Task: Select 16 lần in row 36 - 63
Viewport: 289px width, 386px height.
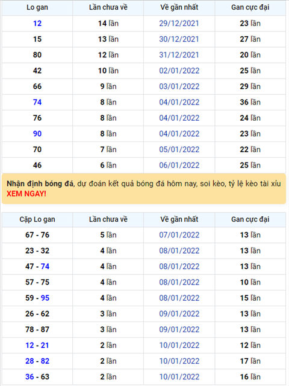Action: tap(250, 377)
